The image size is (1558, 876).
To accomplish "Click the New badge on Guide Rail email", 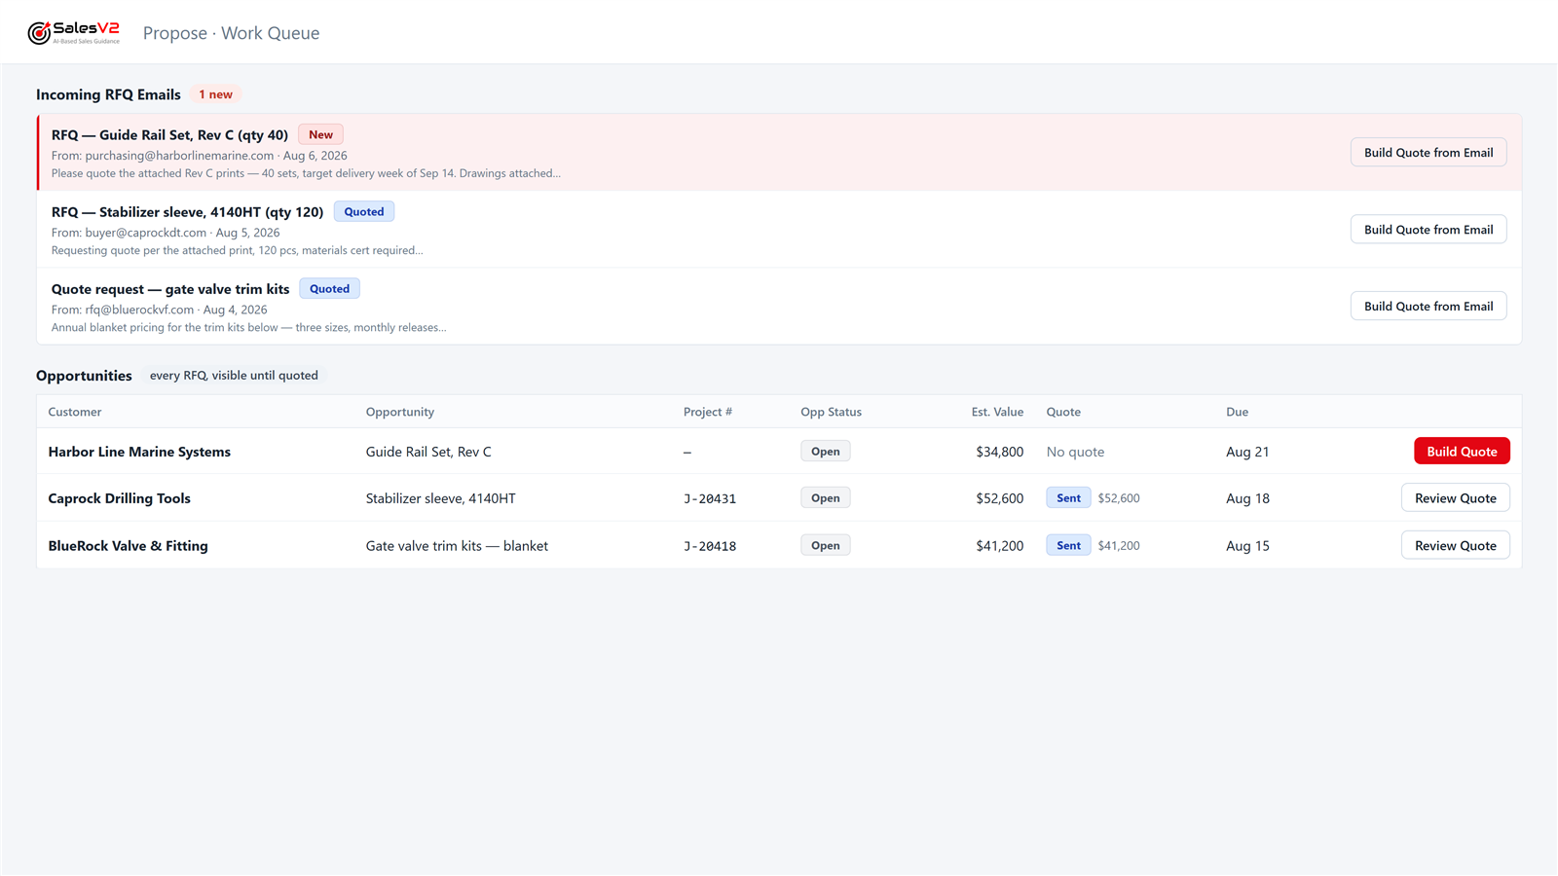I will coord(320,135).
